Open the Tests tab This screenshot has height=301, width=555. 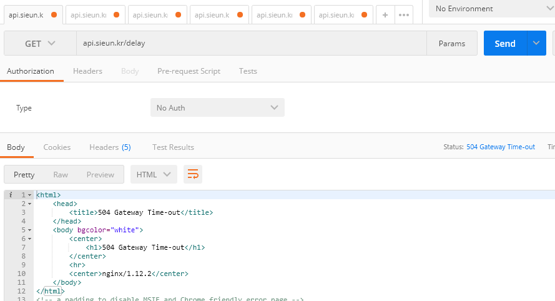pyautogui.click(x=248, y=71)
